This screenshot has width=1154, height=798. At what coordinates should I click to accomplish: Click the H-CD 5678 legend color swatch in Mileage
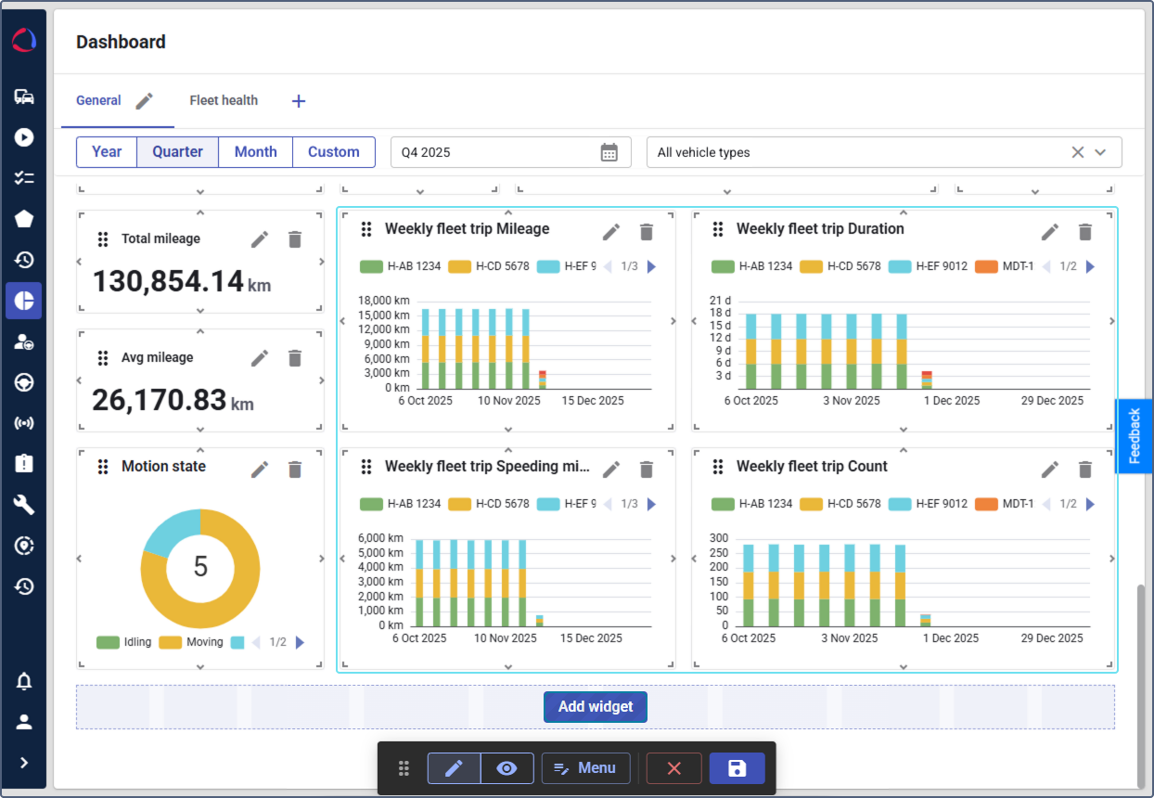460,266
